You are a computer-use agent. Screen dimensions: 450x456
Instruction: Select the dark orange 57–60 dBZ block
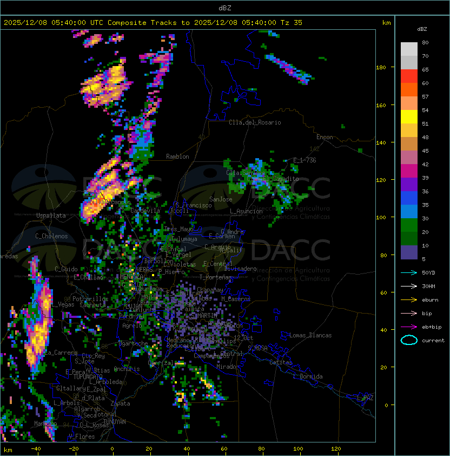tap(409, 90)
